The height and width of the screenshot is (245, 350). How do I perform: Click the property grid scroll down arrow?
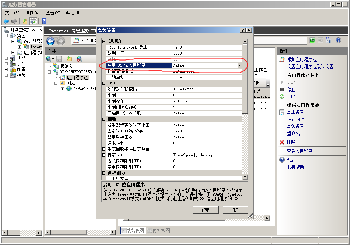(245, 176)
